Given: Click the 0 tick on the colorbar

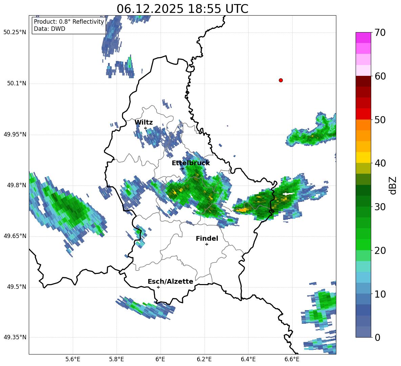Looking at the screenshot, I should point(377,338).
